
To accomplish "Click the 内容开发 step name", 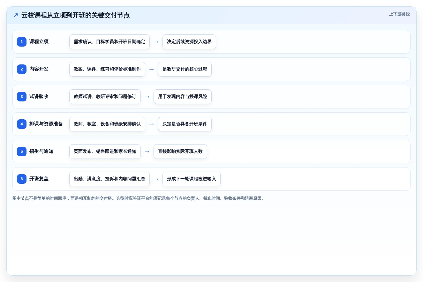I will coord(39,69).
